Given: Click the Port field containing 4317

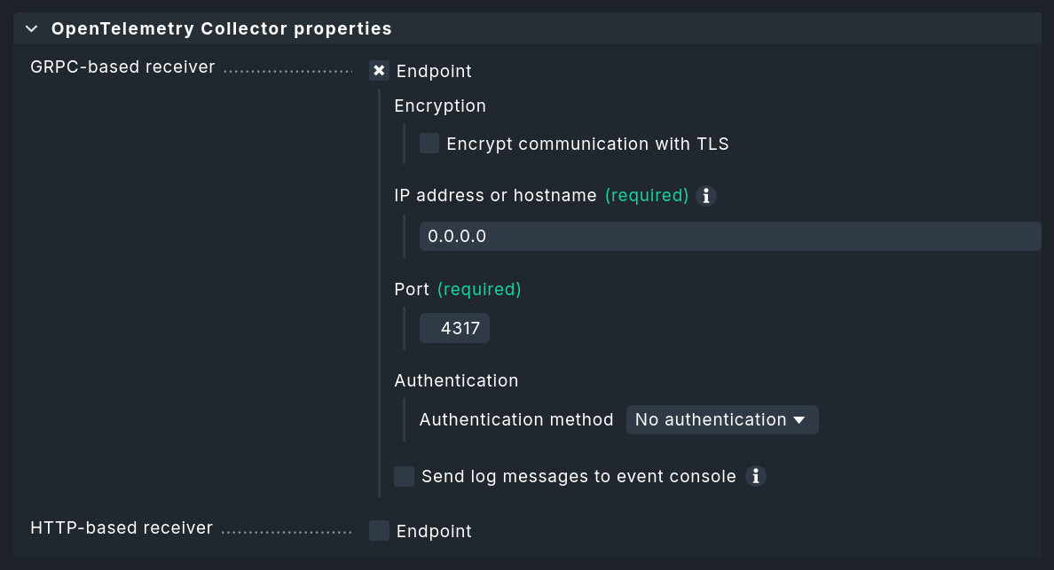Looking at the screenshot, I should (454, 327).
